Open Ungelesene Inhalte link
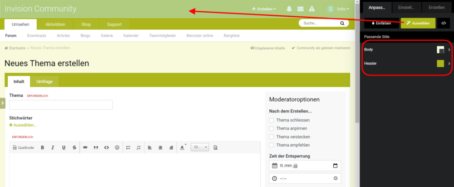454x187 pixels. tap(268, 48)
